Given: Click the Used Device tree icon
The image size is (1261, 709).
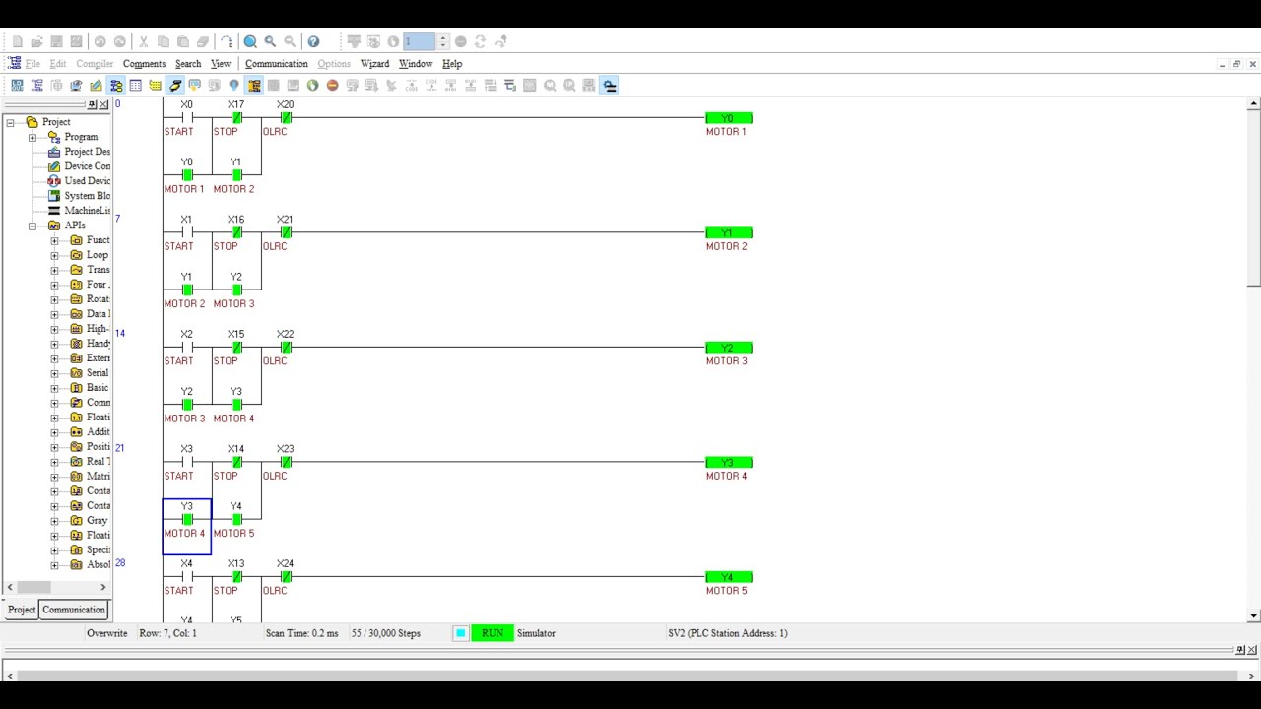Looking at the screenshot, I should coord(54,181).
